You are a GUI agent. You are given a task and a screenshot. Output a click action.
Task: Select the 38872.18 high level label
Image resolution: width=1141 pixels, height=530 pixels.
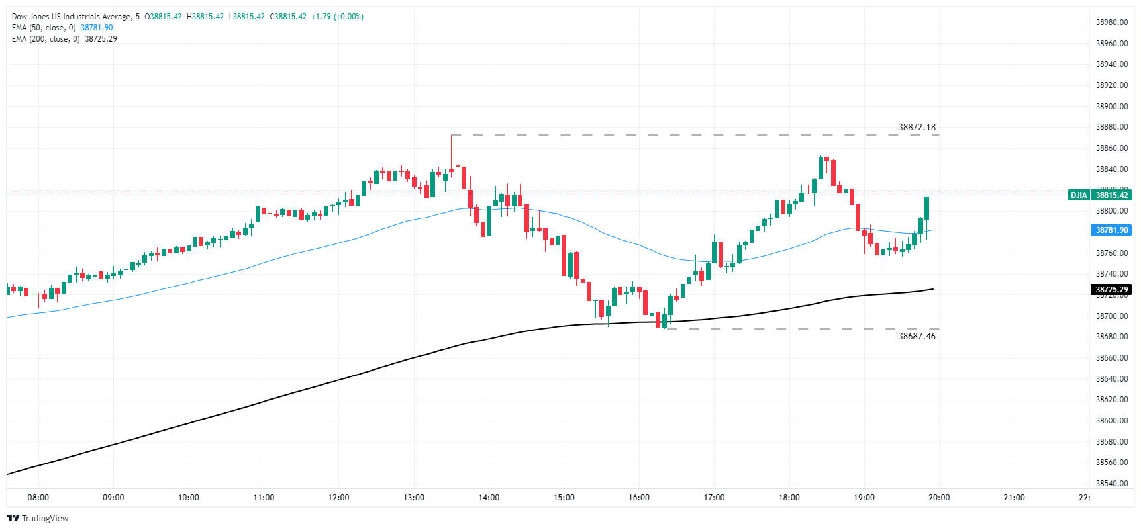tap(917, 127)
